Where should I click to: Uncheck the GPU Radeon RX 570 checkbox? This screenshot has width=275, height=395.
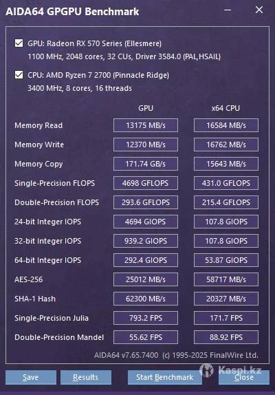click(19, 43)
